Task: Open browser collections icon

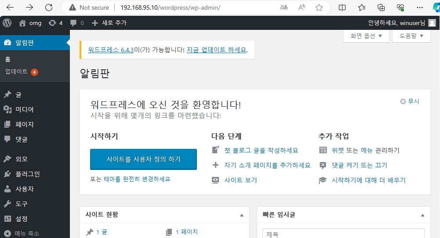Action: 381,7
